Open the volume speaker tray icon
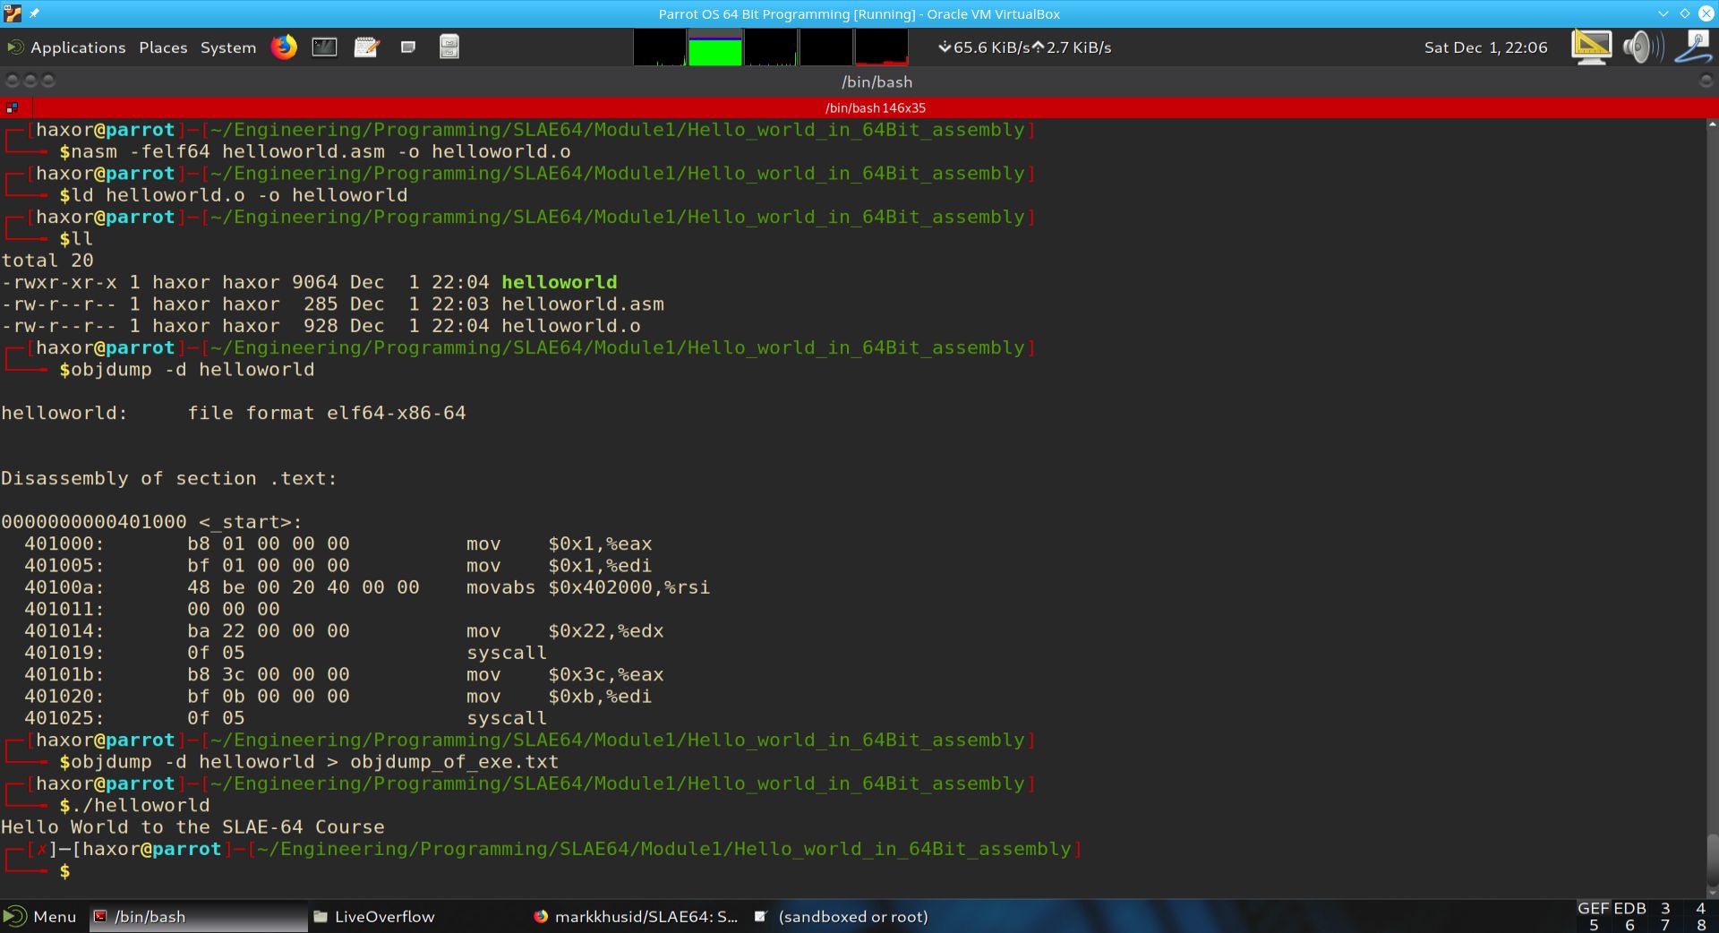1719x933 pixels. click(1643, 47)
